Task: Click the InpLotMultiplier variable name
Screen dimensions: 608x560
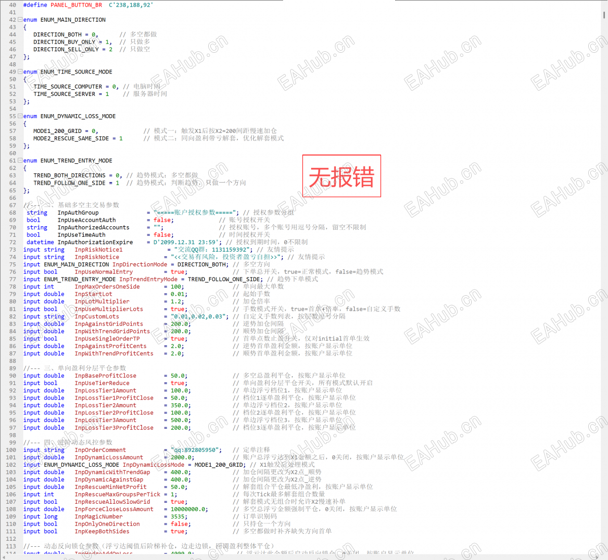Action: click(102, 301)
